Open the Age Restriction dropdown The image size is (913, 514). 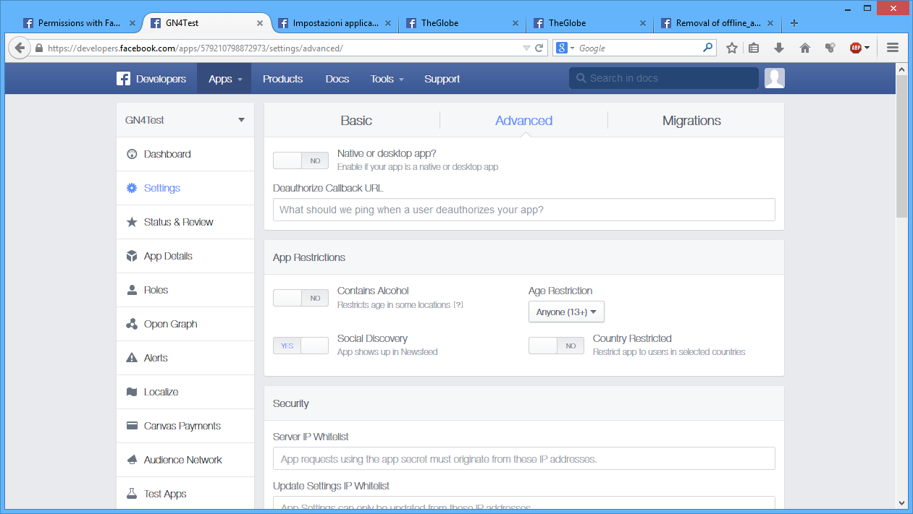click(x=566, y=312)
